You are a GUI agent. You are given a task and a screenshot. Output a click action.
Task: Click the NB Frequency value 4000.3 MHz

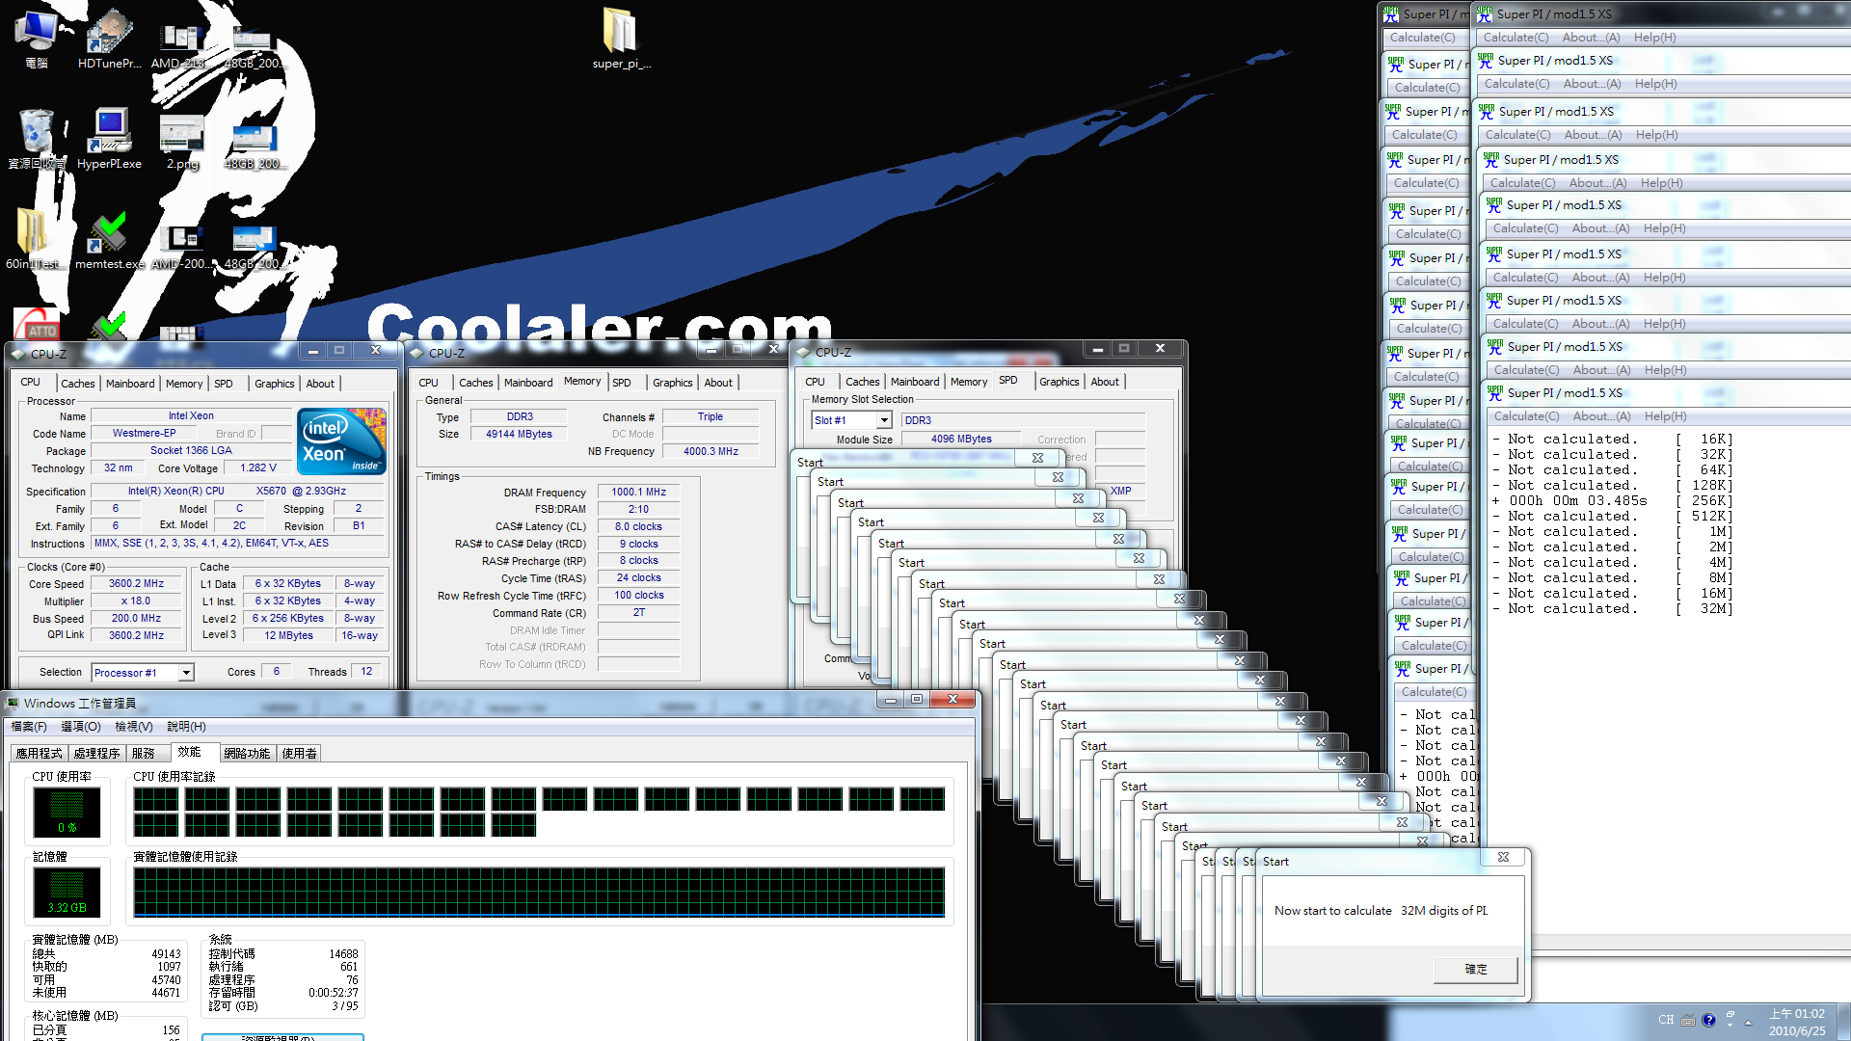coord(711,451)
